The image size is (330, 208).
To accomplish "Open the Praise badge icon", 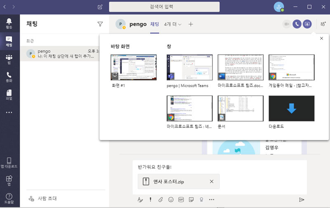I will 201,200.
